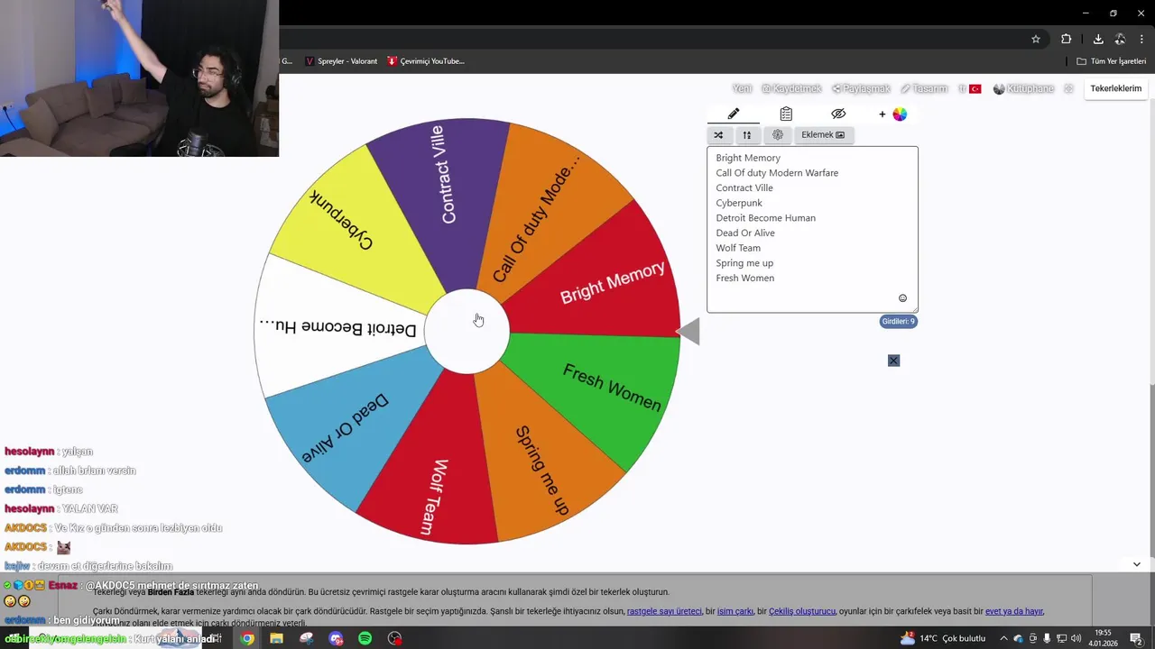Open Chrome three-dot menu

pyautogui.click(x=1142, y=39)
